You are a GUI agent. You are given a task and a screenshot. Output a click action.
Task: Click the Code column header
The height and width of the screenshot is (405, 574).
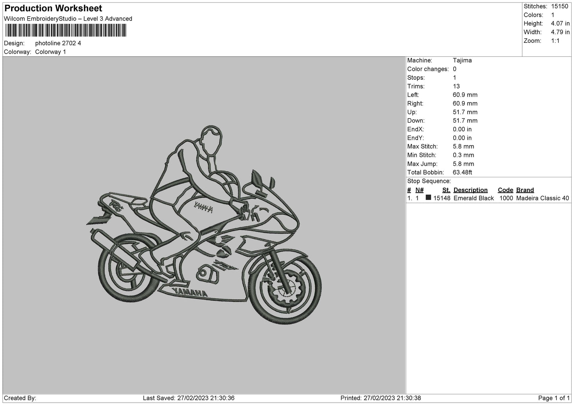tap(505, 190)
